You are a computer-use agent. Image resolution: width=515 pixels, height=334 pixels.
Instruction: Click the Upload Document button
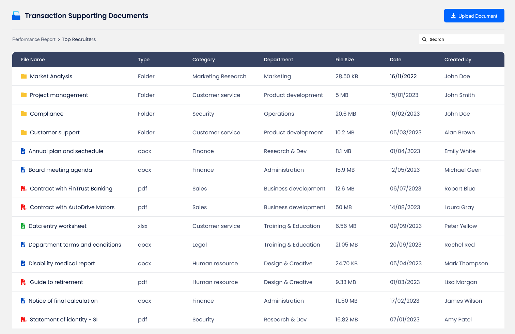(x=474, y=16)
